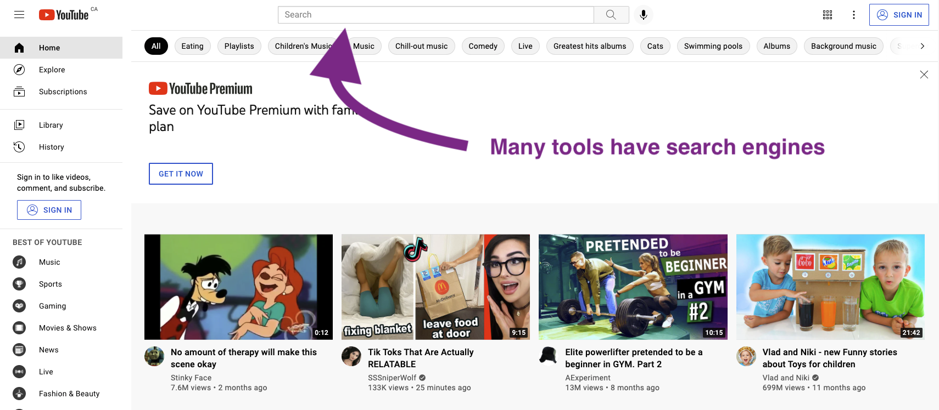The image size is (939, 410).
Task: Click SIGN IN button in the sidebar
Action: tap(49, 210)
